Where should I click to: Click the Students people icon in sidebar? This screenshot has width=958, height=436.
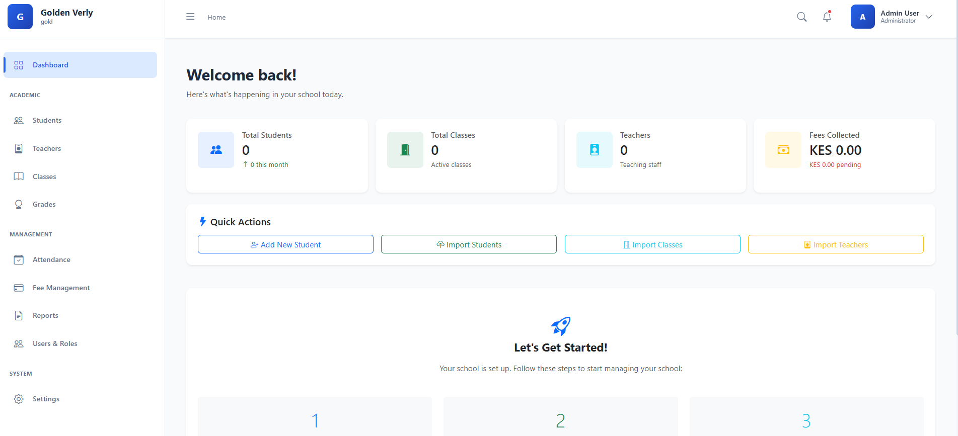click(19, 121)
